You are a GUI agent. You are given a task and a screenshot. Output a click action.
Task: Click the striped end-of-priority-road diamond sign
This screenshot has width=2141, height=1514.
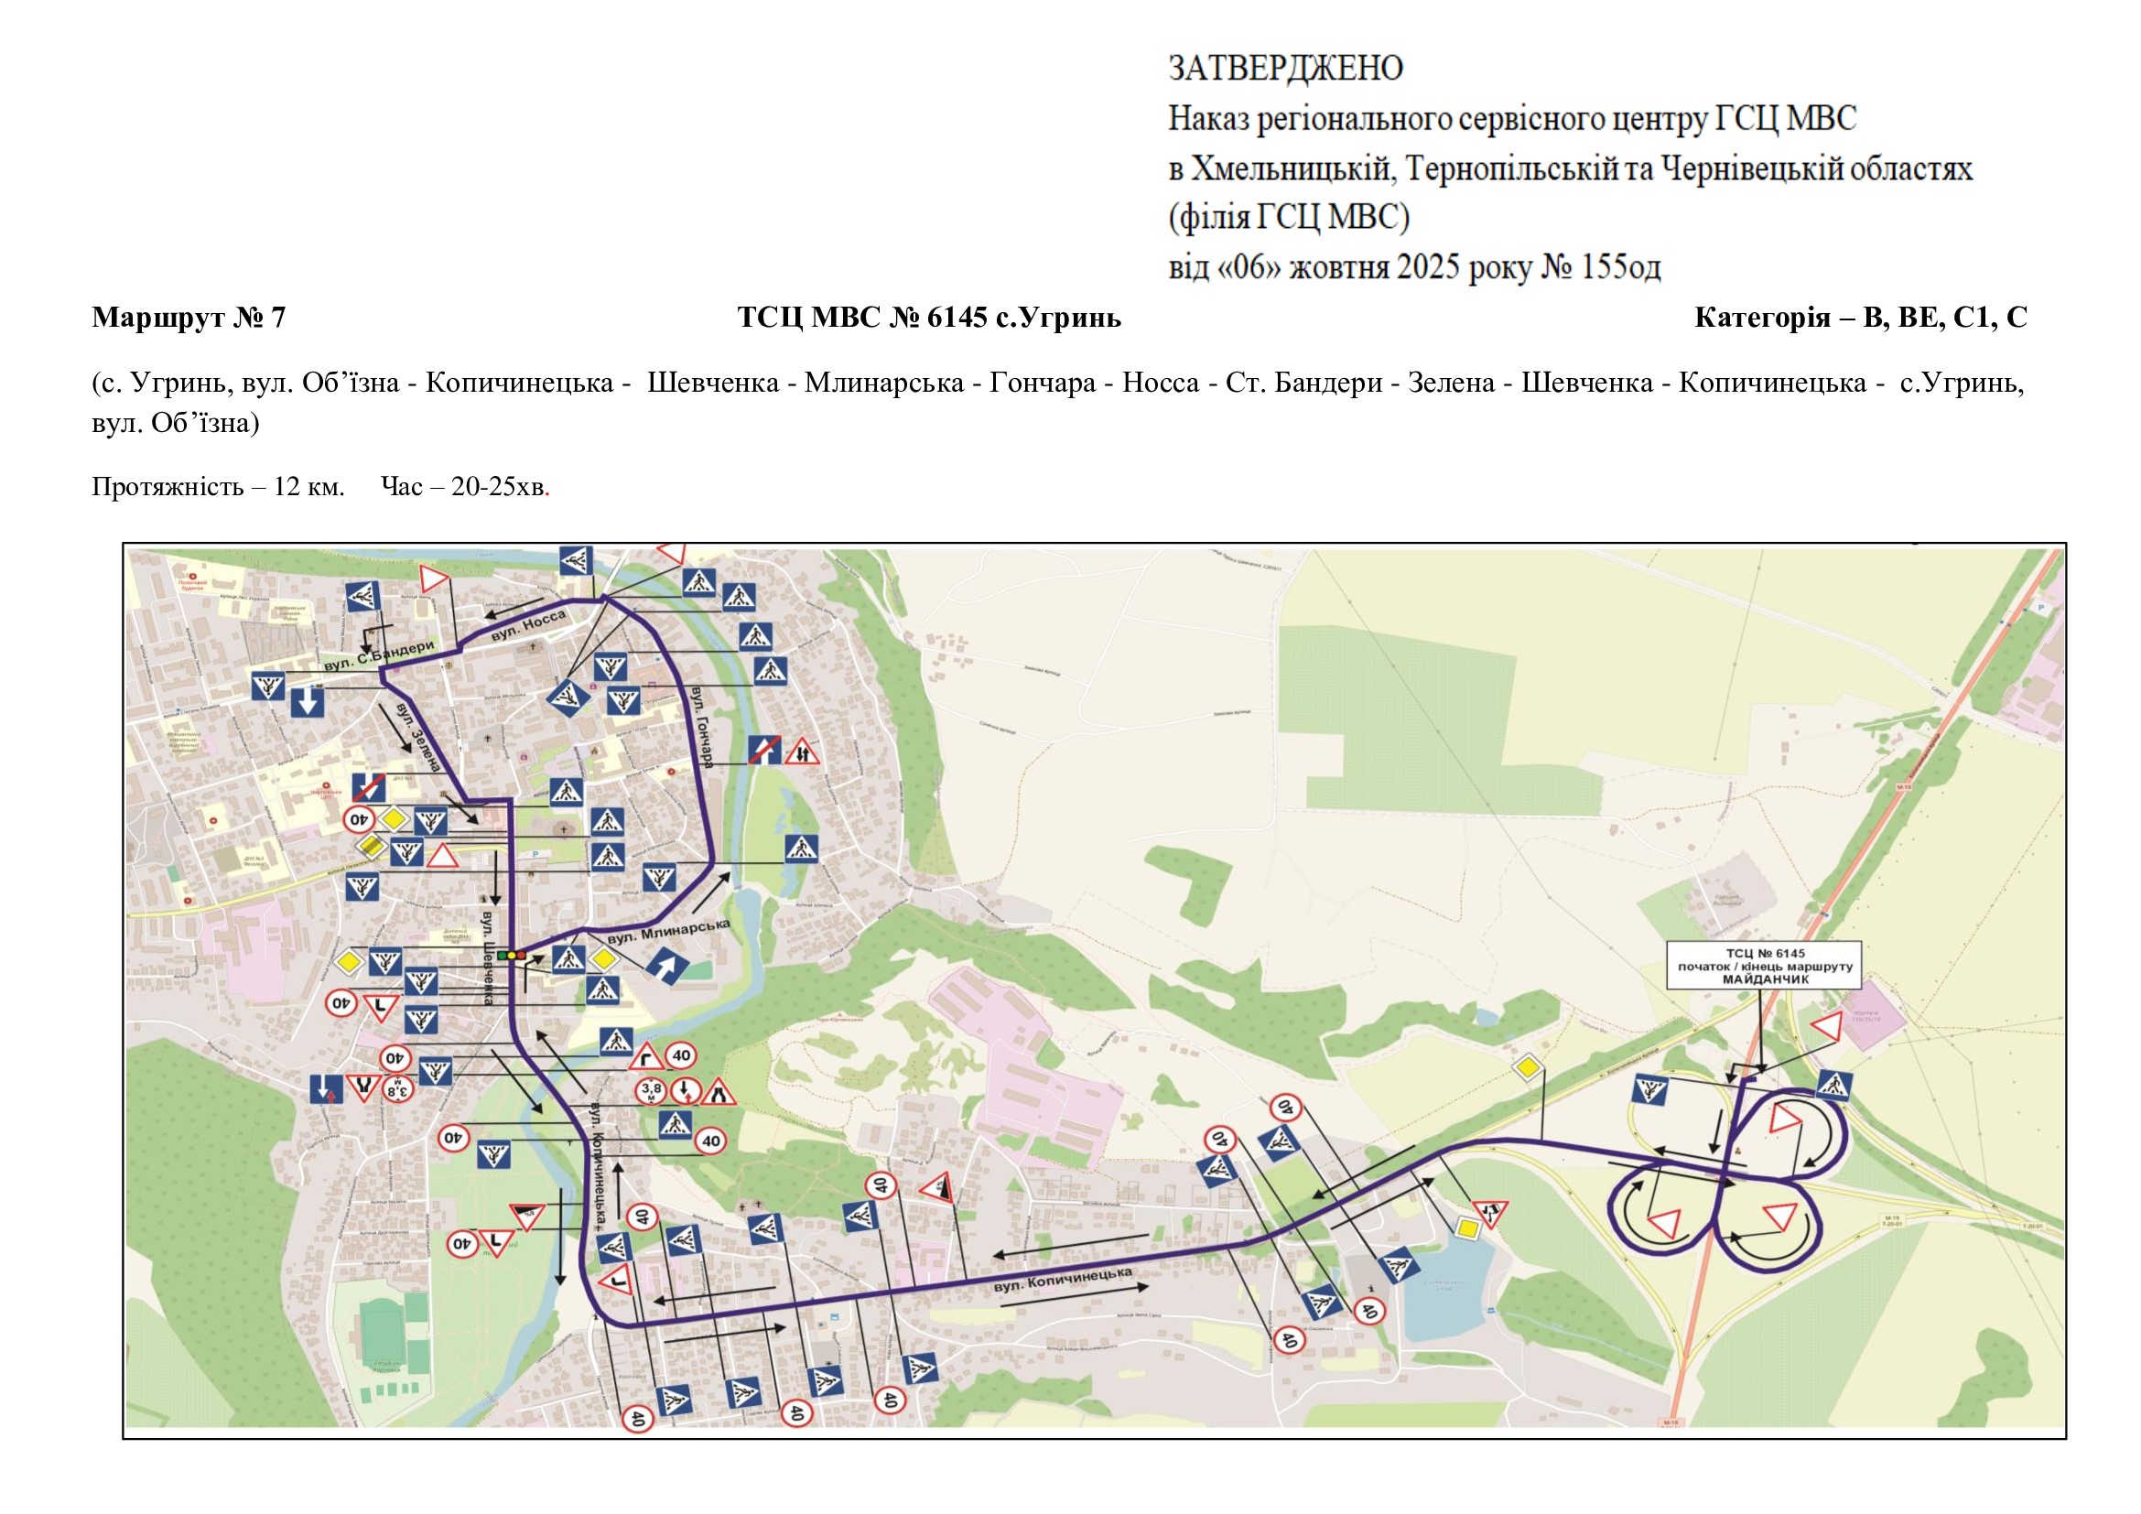(x=371, y=847)
